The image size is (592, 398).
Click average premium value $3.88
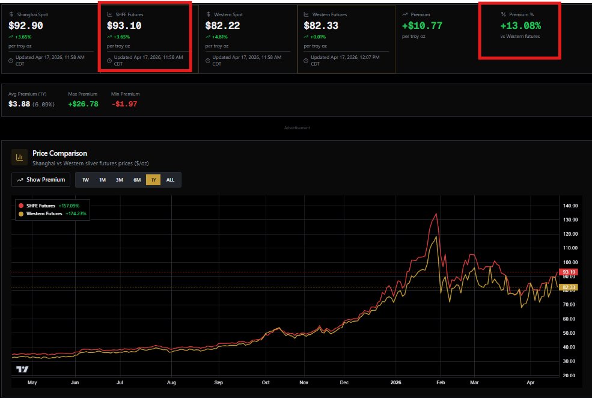[x=19, y=104]
